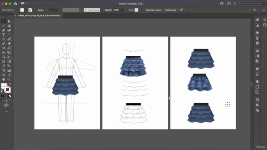Viewport: 267px width, 150px height.
Task: Select the Hand tool
Action: pos(3,79)
